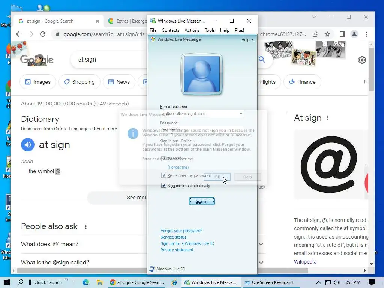Screen dimensions: 384x288
Task: Open the Plus! menu in Messenger
Action: click(239, 30)
